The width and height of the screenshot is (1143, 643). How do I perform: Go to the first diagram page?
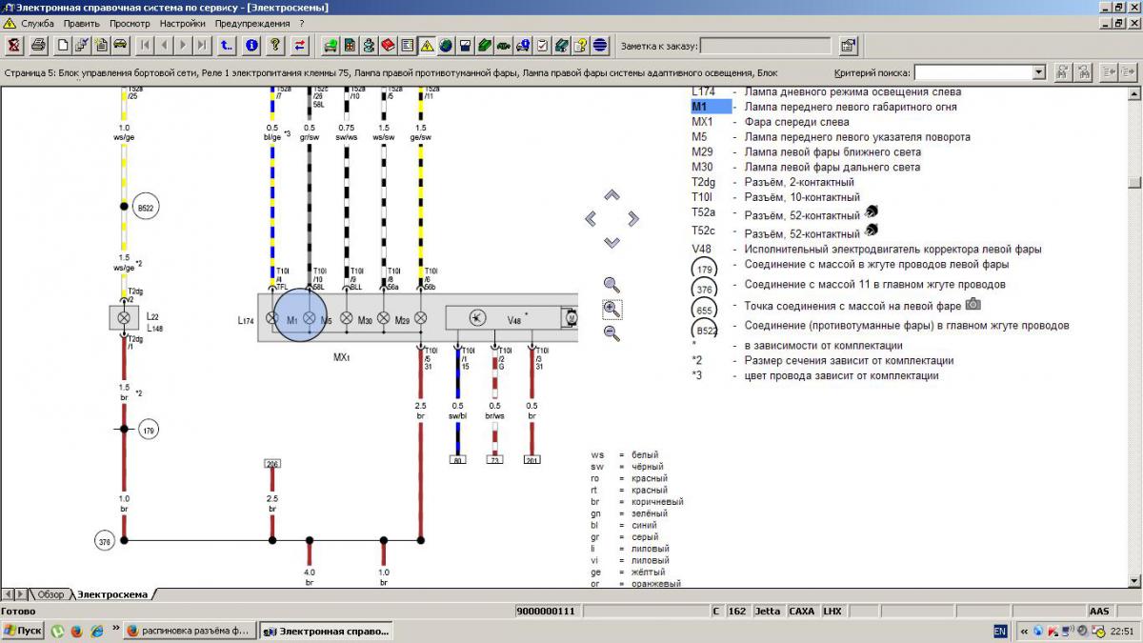point(145,45)
